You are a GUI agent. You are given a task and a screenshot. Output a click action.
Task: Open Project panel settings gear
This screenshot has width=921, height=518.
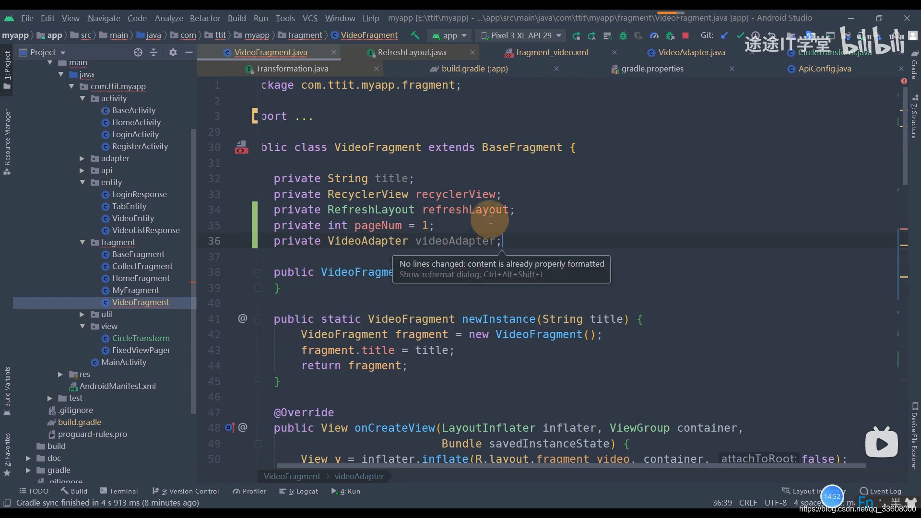(x=173, y=52)
